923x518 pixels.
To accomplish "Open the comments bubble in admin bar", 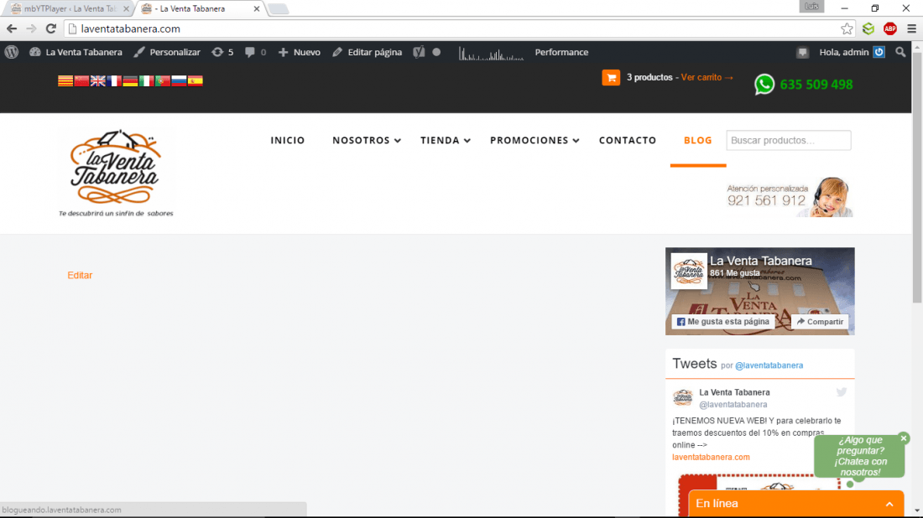I will (255, 52).
